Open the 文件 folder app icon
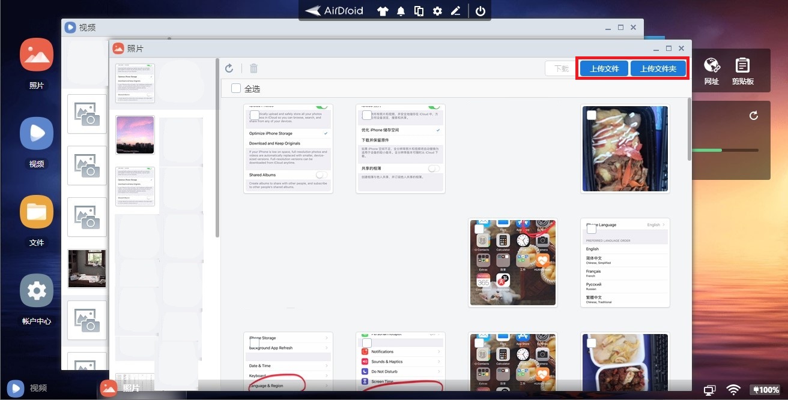788x400 pixels. 37,212
